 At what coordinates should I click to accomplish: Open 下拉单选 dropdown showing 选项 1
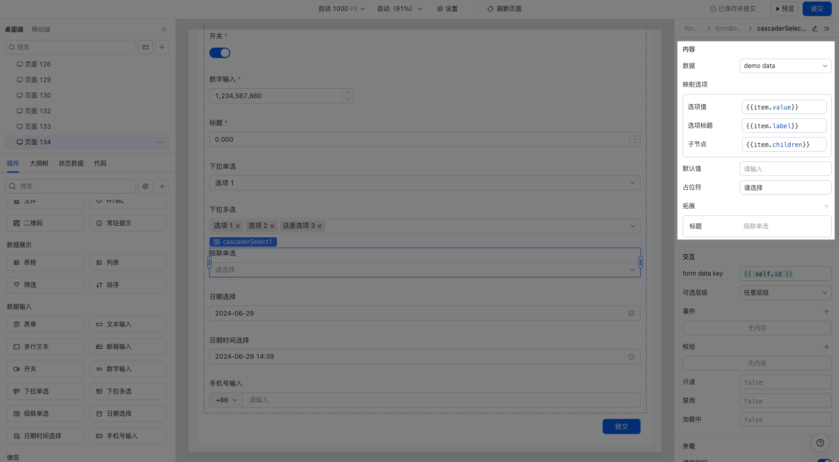click(x=424, y=183)
